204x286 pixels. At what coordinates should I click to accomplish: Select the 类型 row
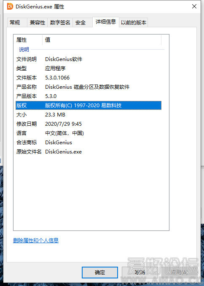(89, 69)
